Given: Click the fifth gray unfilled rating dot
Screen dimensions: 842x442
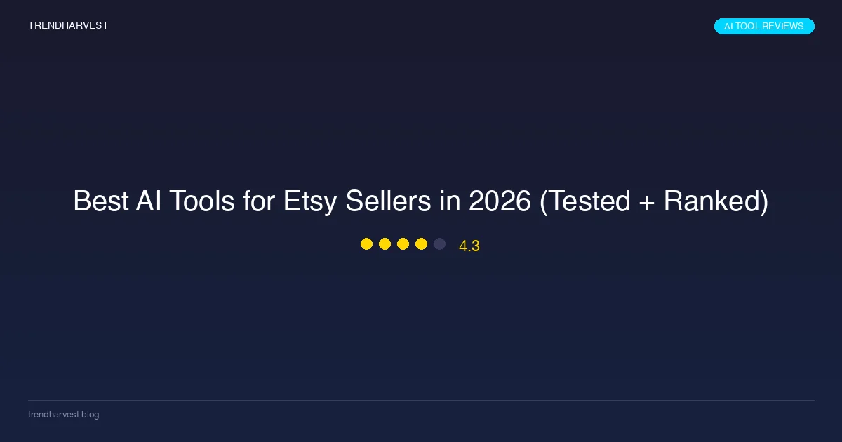Looking at the screenshot, I should point(439,244).
